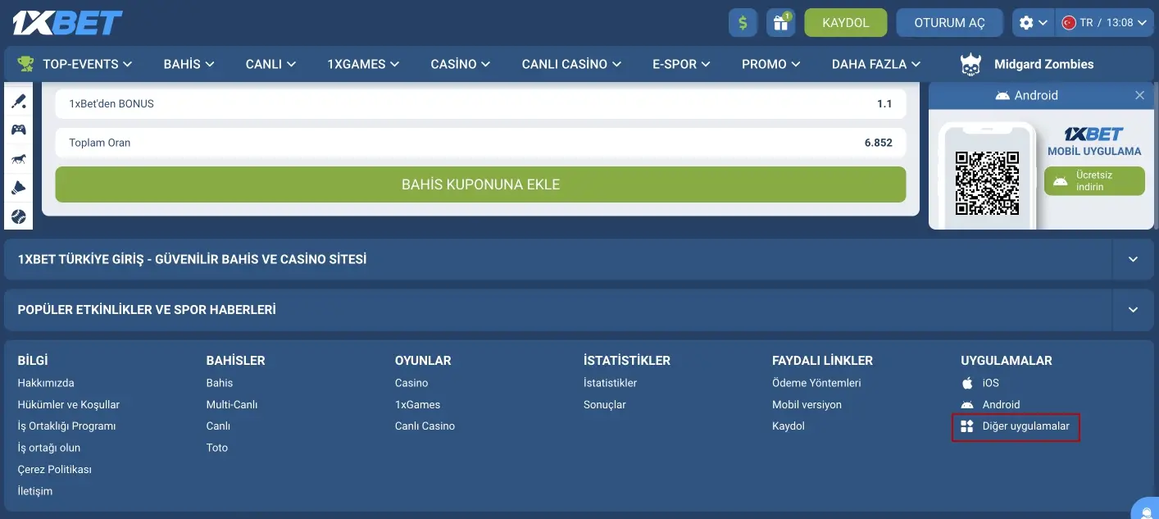Click the 1XBET logo in the header
Screen dimensions: 1159x519
pos(67,23)
